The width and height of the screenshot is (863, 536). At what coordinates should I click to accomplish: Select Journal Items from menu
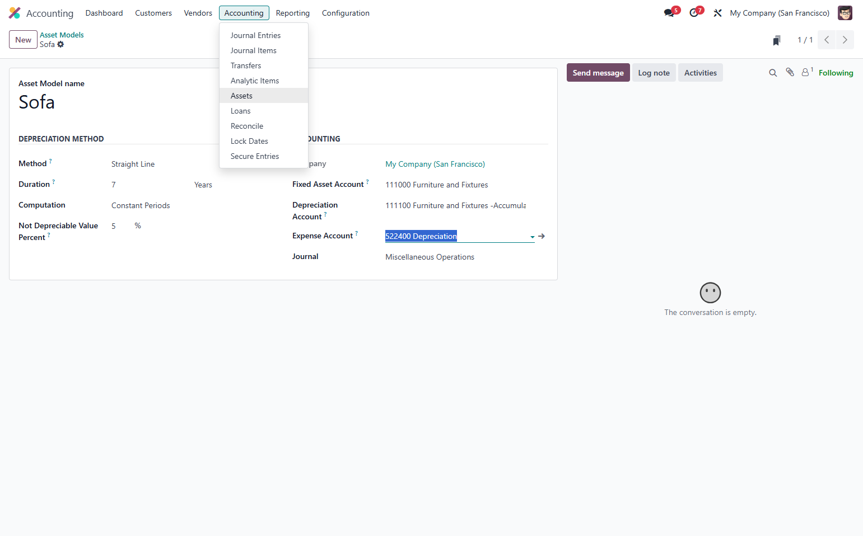[x=264, y=50]
